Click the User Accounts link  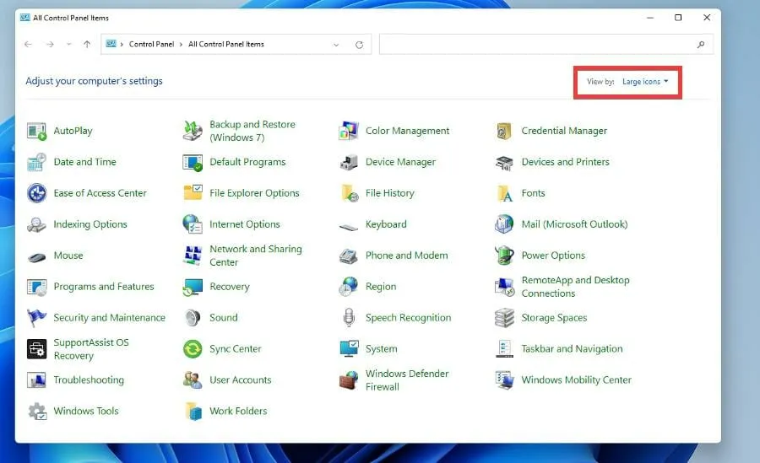click(240, 380)
